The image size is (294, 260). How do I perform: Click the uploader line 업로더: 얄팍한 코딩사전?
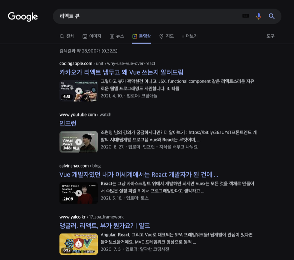[147, 249]
